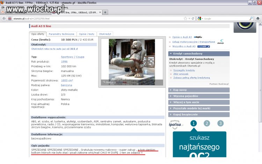Select step 3 in the ipolisa widget
Viewport: 262px width, 164px height.
tap(220, 123)
